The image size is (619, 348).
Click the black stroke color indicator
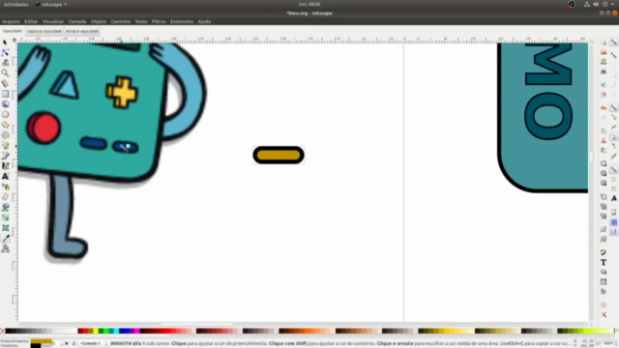pos(36,346)
